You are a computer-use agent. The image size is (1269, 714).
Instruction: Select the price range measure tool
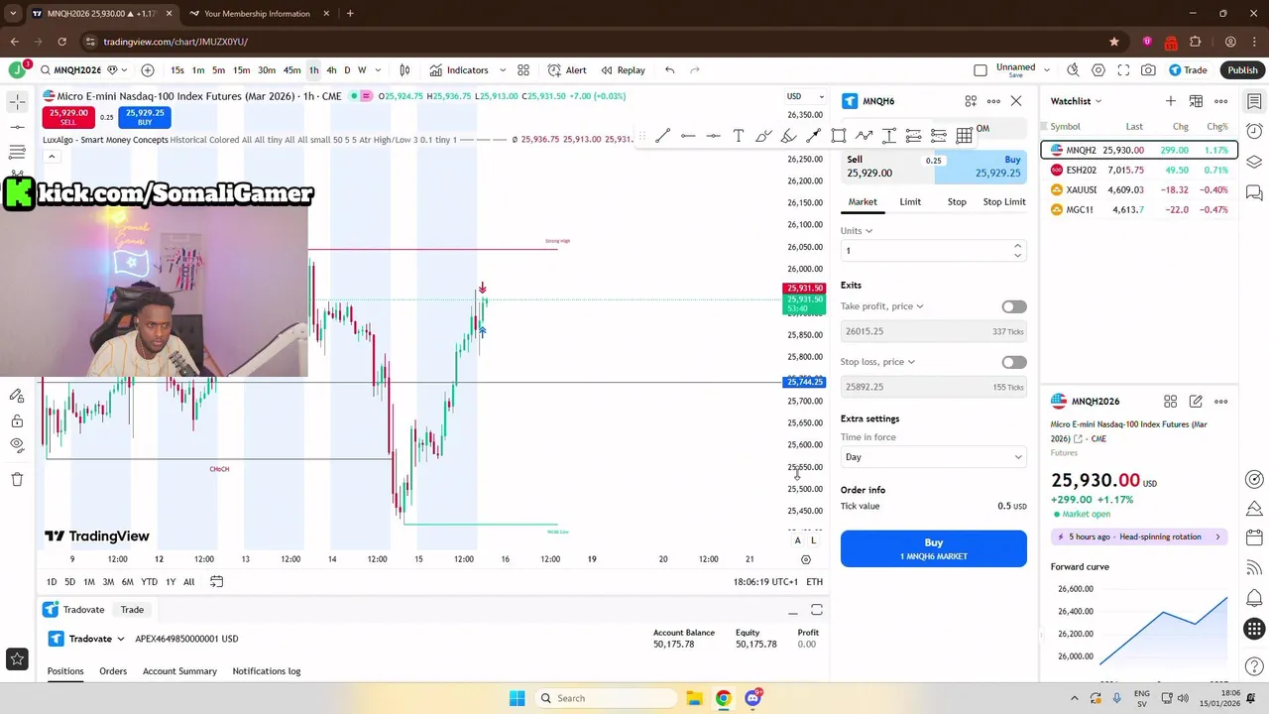[x=889, y=136]
